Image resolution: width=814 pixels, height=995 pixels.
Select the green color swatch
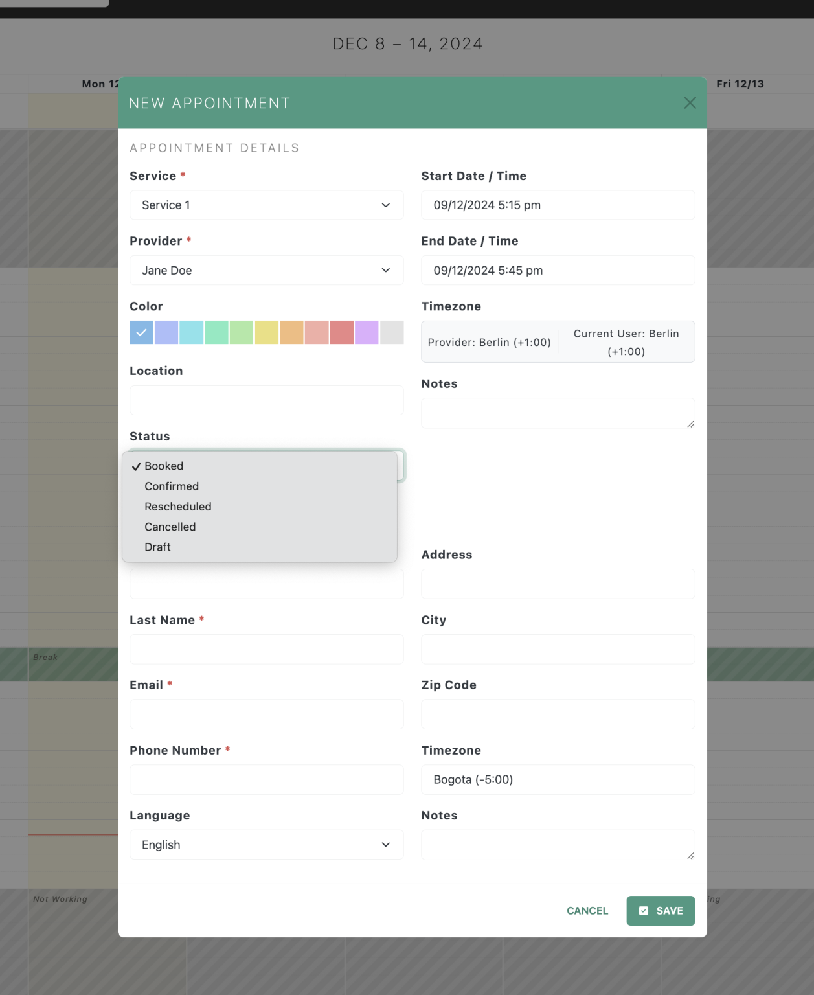pos(216,332)
